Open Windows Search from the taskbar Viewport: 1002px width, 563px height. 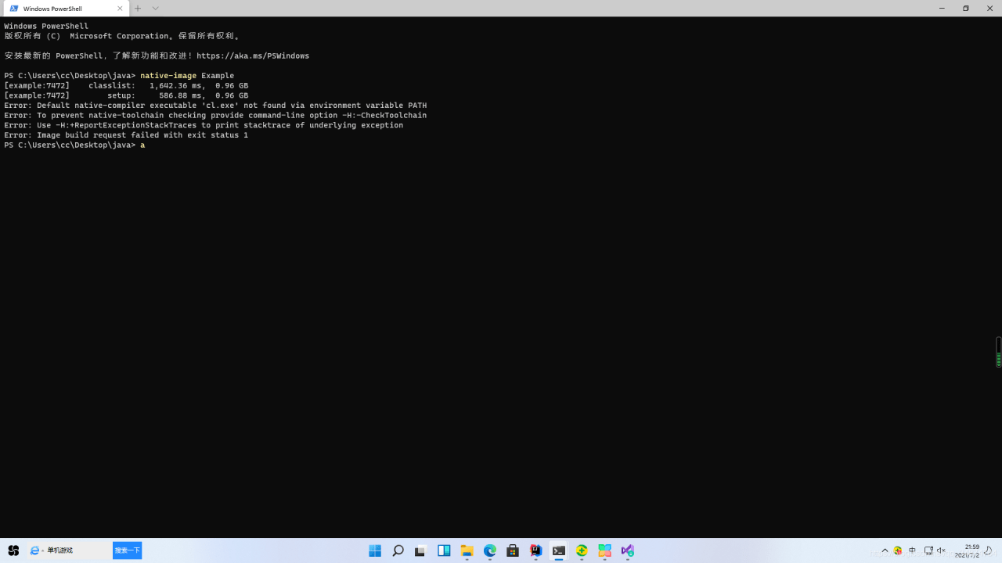(398, 550)
